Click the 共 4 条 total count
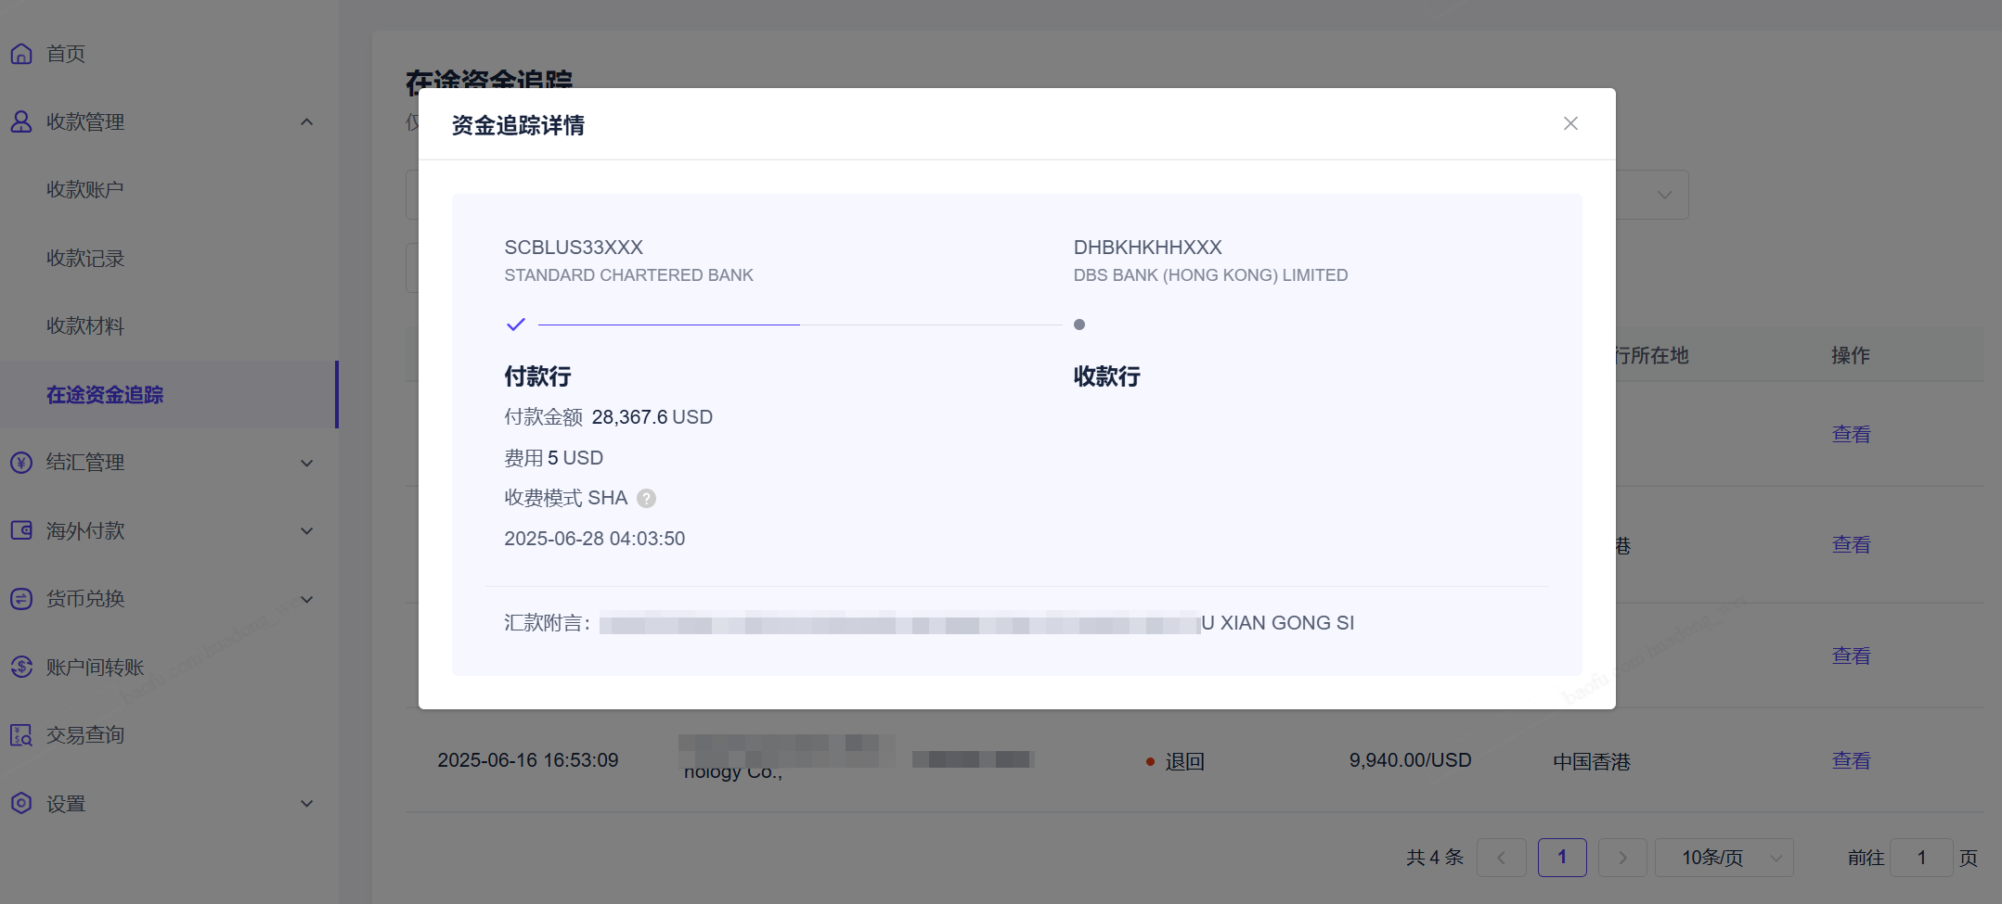Screen dimensions: 2002x904 point(1434,858)
